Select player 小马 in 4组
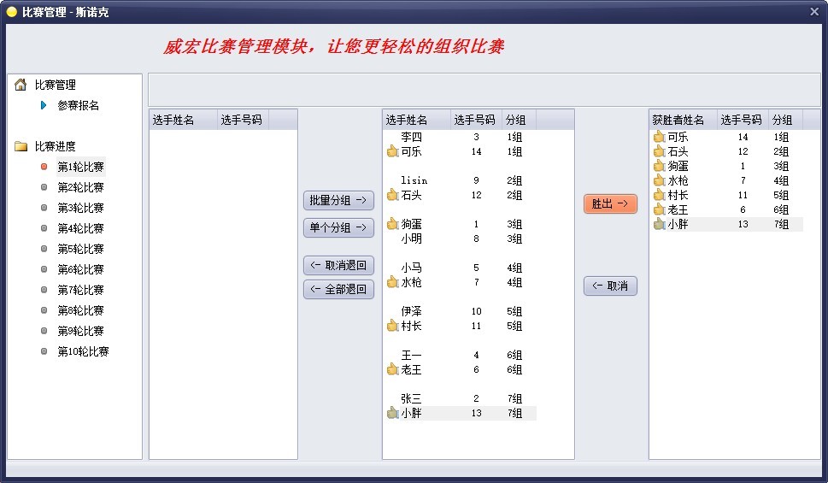 tap(411, 268)
